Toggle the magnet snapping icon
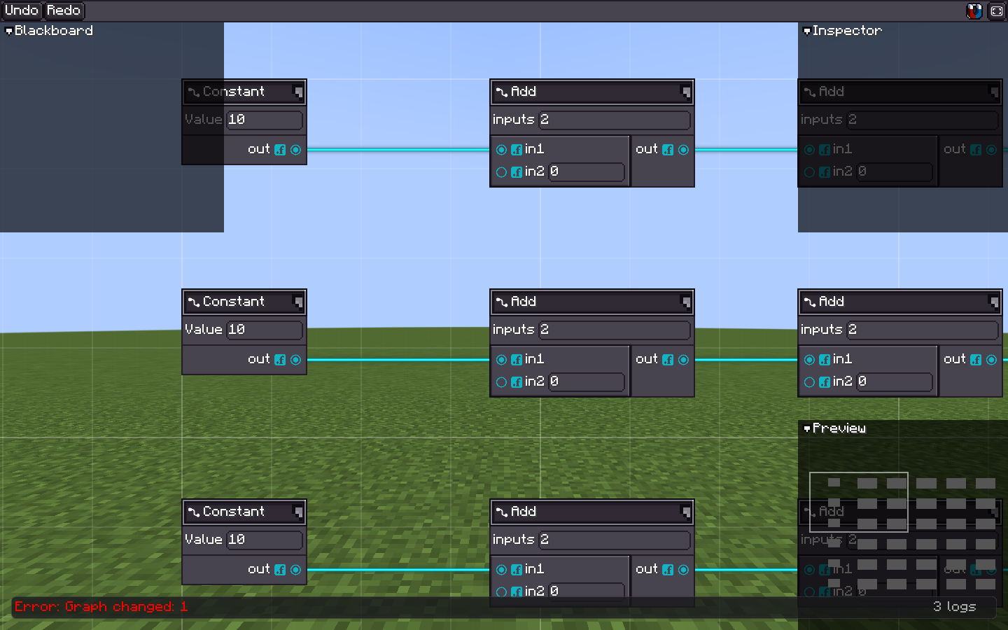The height and width of the screenshot is (630, 1008). click(x=974, y=10)
